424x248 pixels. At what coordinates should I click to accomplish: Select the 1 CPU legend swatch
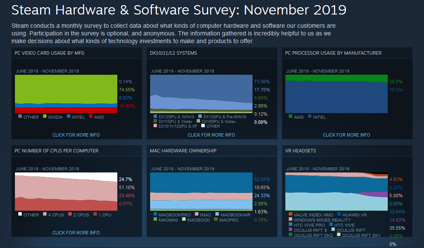tap(95, 214)
